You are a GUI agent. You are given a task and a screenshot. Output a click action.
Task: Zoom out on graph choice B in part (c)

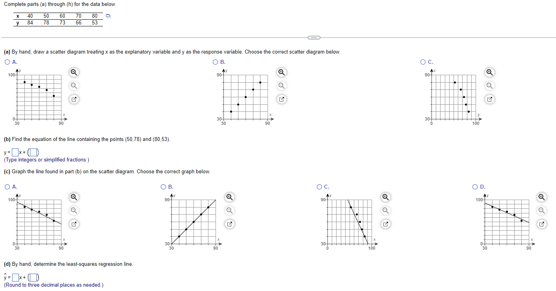230,210
